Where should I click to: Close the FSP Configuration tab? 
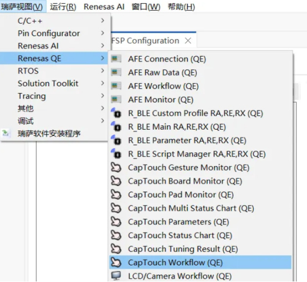[x=188, y=40]
